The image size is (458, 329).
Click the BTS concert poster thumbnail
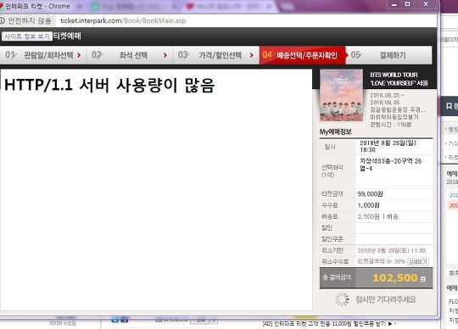click(x=341, y=95)
